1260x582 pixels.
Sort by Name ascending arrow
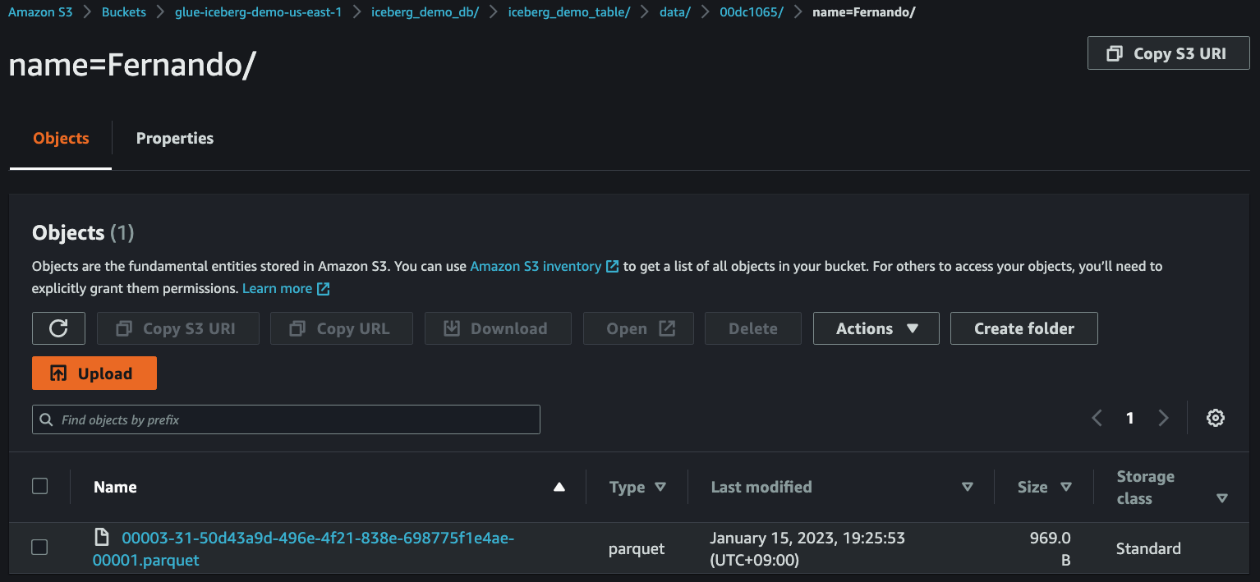click(559, 487)
